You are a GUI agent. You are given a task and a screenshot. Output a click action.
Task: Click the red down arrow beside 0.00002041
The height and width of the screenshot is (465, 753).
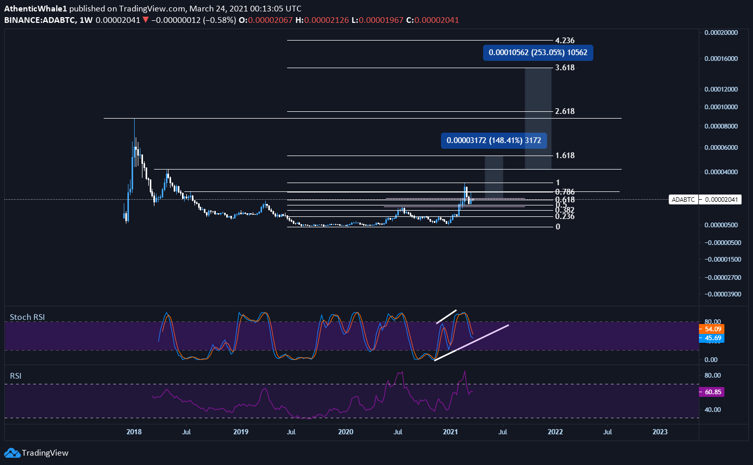coord(145,20)
